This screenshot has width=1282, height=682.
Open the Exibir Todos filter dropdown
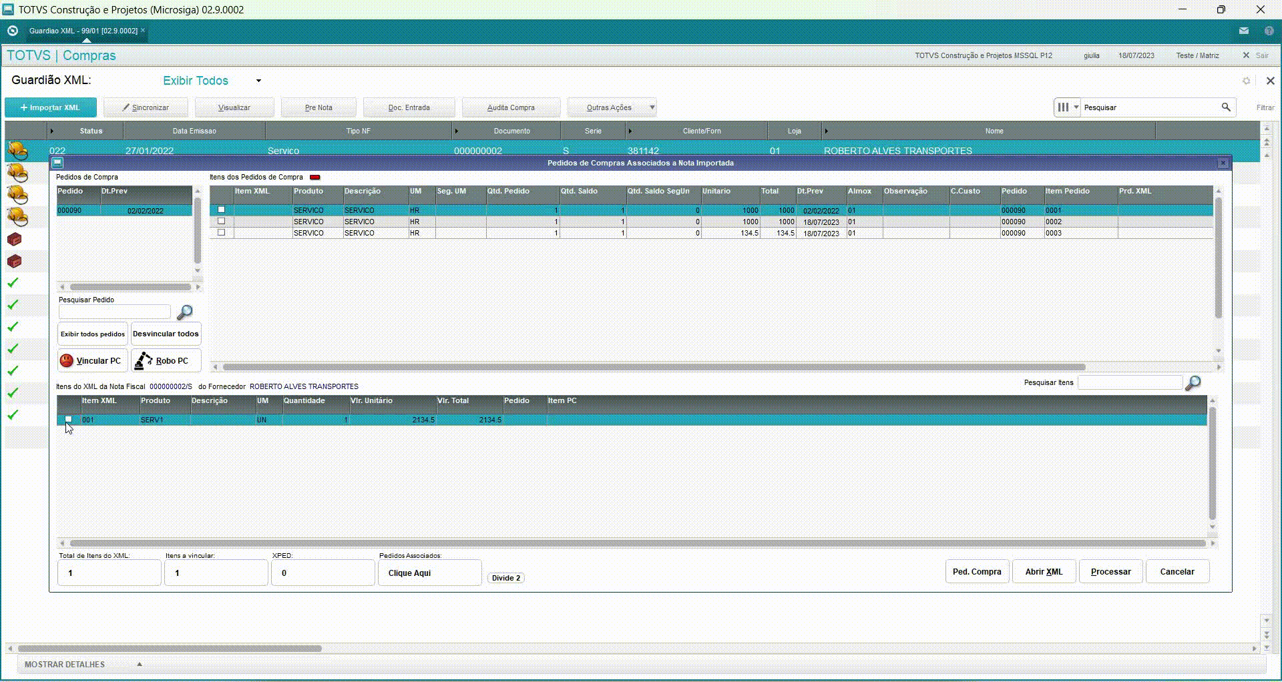258,81
